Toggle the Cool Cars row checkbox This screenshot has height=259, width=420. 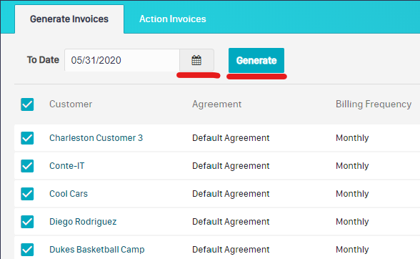point(27,194)
